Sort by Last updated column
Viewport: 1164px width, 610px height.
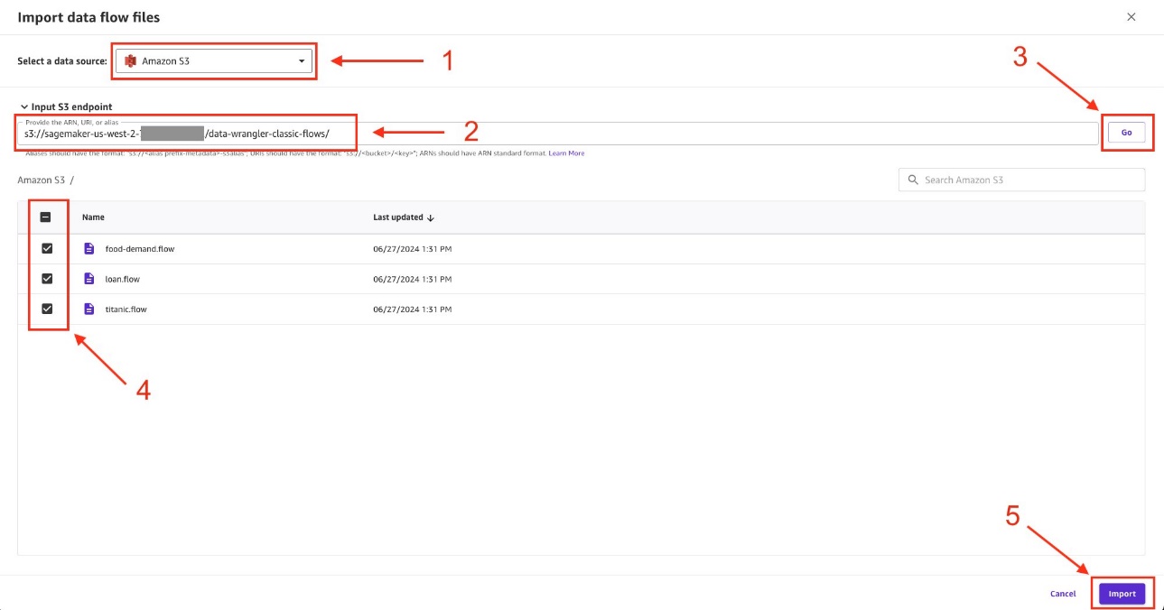404,217
